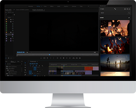The width and height of the screenshot is (136, 108).
Task: Open the Shutterstock collections folder icon
Action: tap(127, 9)
